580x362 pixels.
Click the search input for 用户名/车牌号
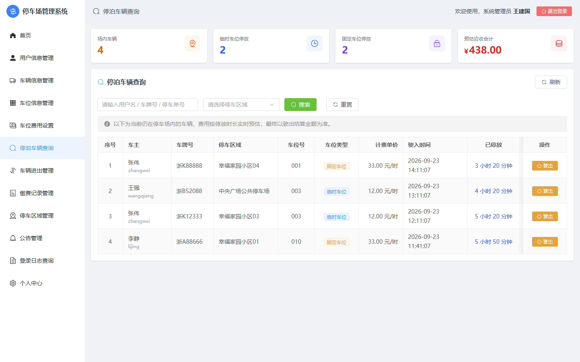pyautogui.click(x=148, y=105)
